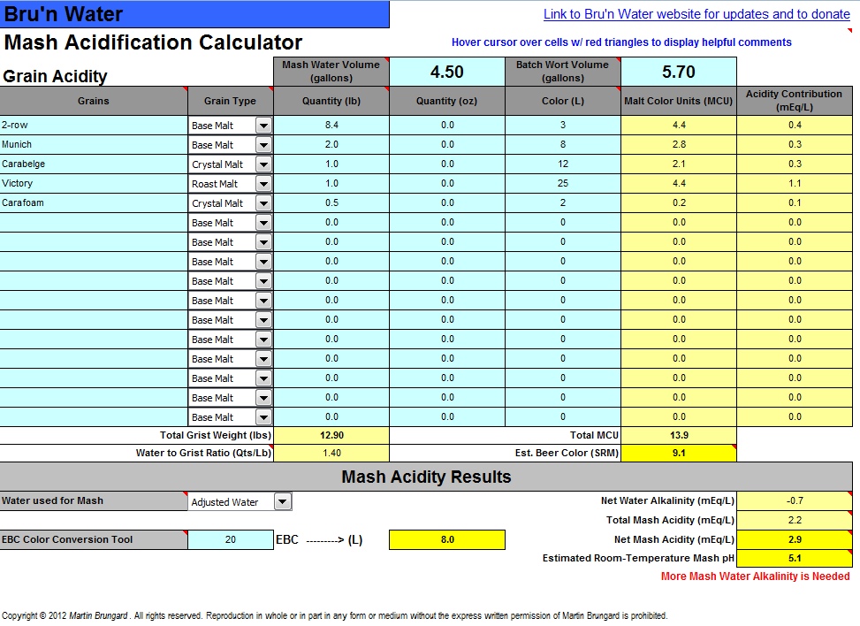Select Carafoam Color cell showing 2

coord(563,203)
